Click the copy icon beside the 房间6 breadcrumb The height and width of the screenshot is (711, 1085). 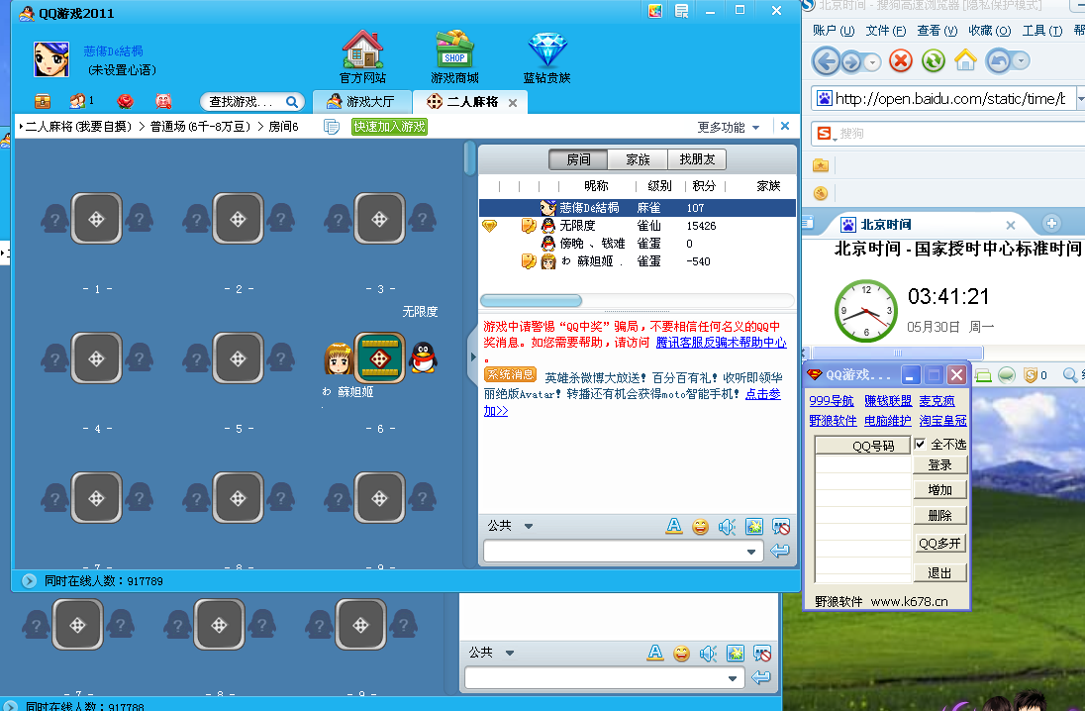coord(332,127)
